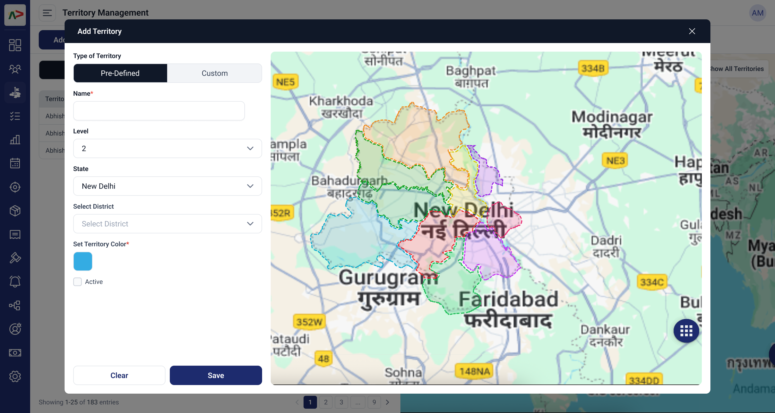Open the blue territory color swatch
This screenshot has height=413, width=775.
(83, 261)
